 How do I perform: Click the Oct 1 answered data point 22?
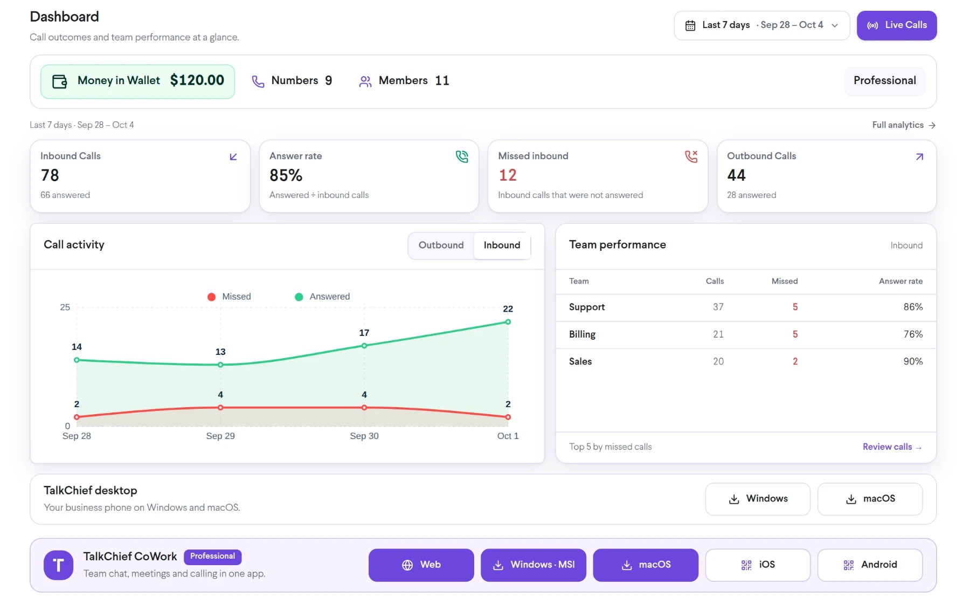click(508, 322)
